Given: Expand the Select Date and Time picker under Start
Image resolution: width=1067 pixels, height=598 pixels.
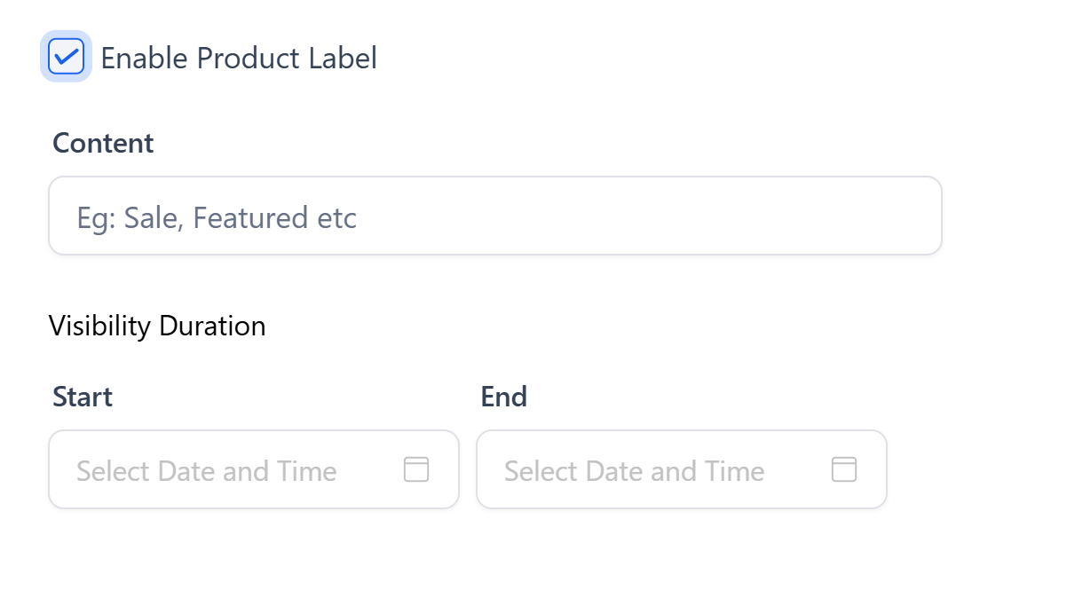Looking at the screenshot, I should pos(207,469).
